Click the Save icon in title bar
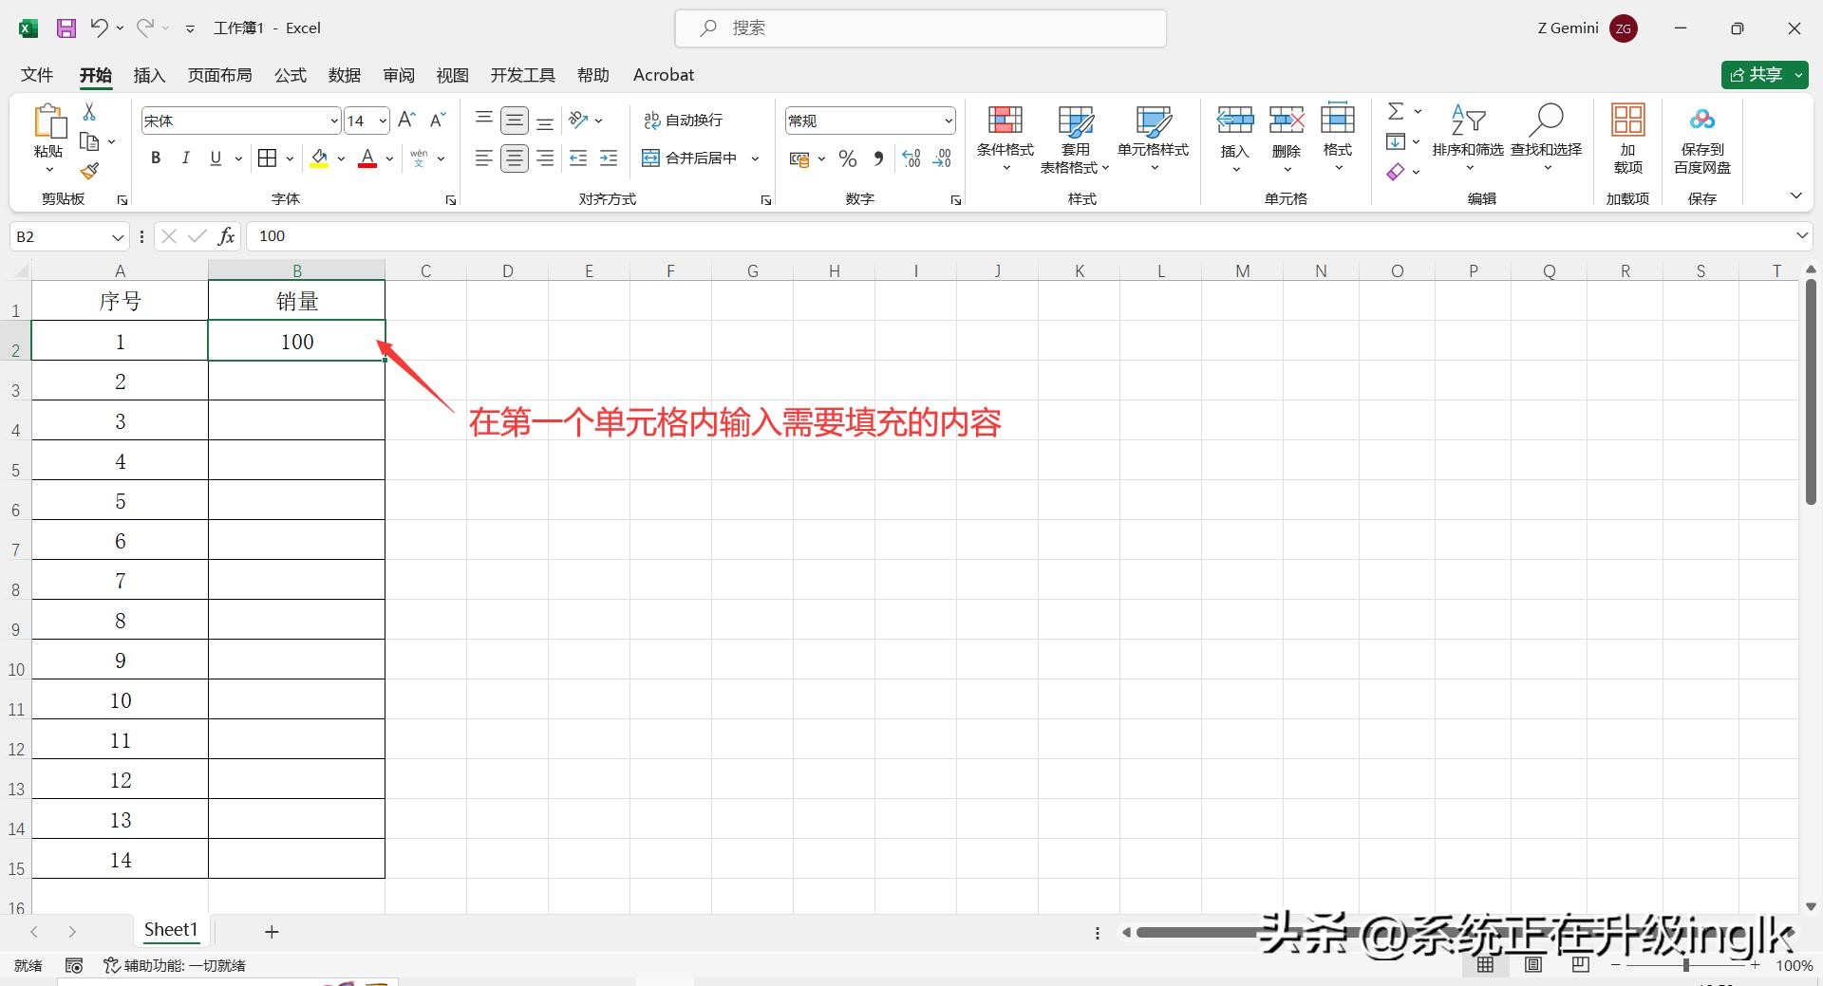Screen dimensions: 1823x986 pos(66,28)
